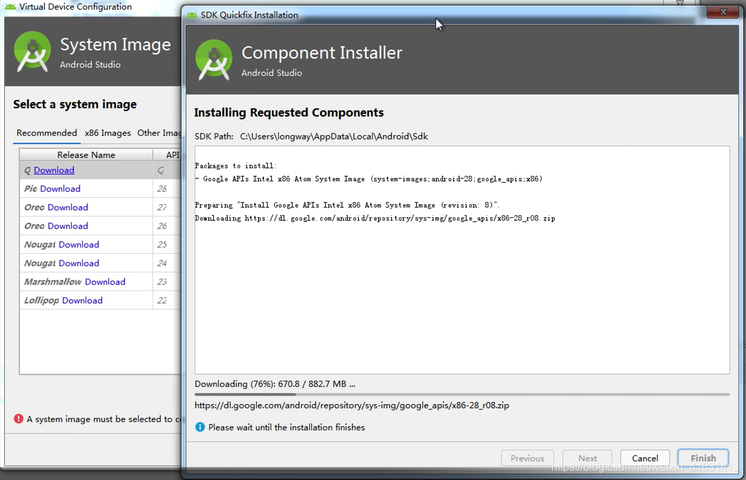Click the disabled Previous button
This screenshot has width=746, height=480.
pyautogui.click(x=527, y=458)
